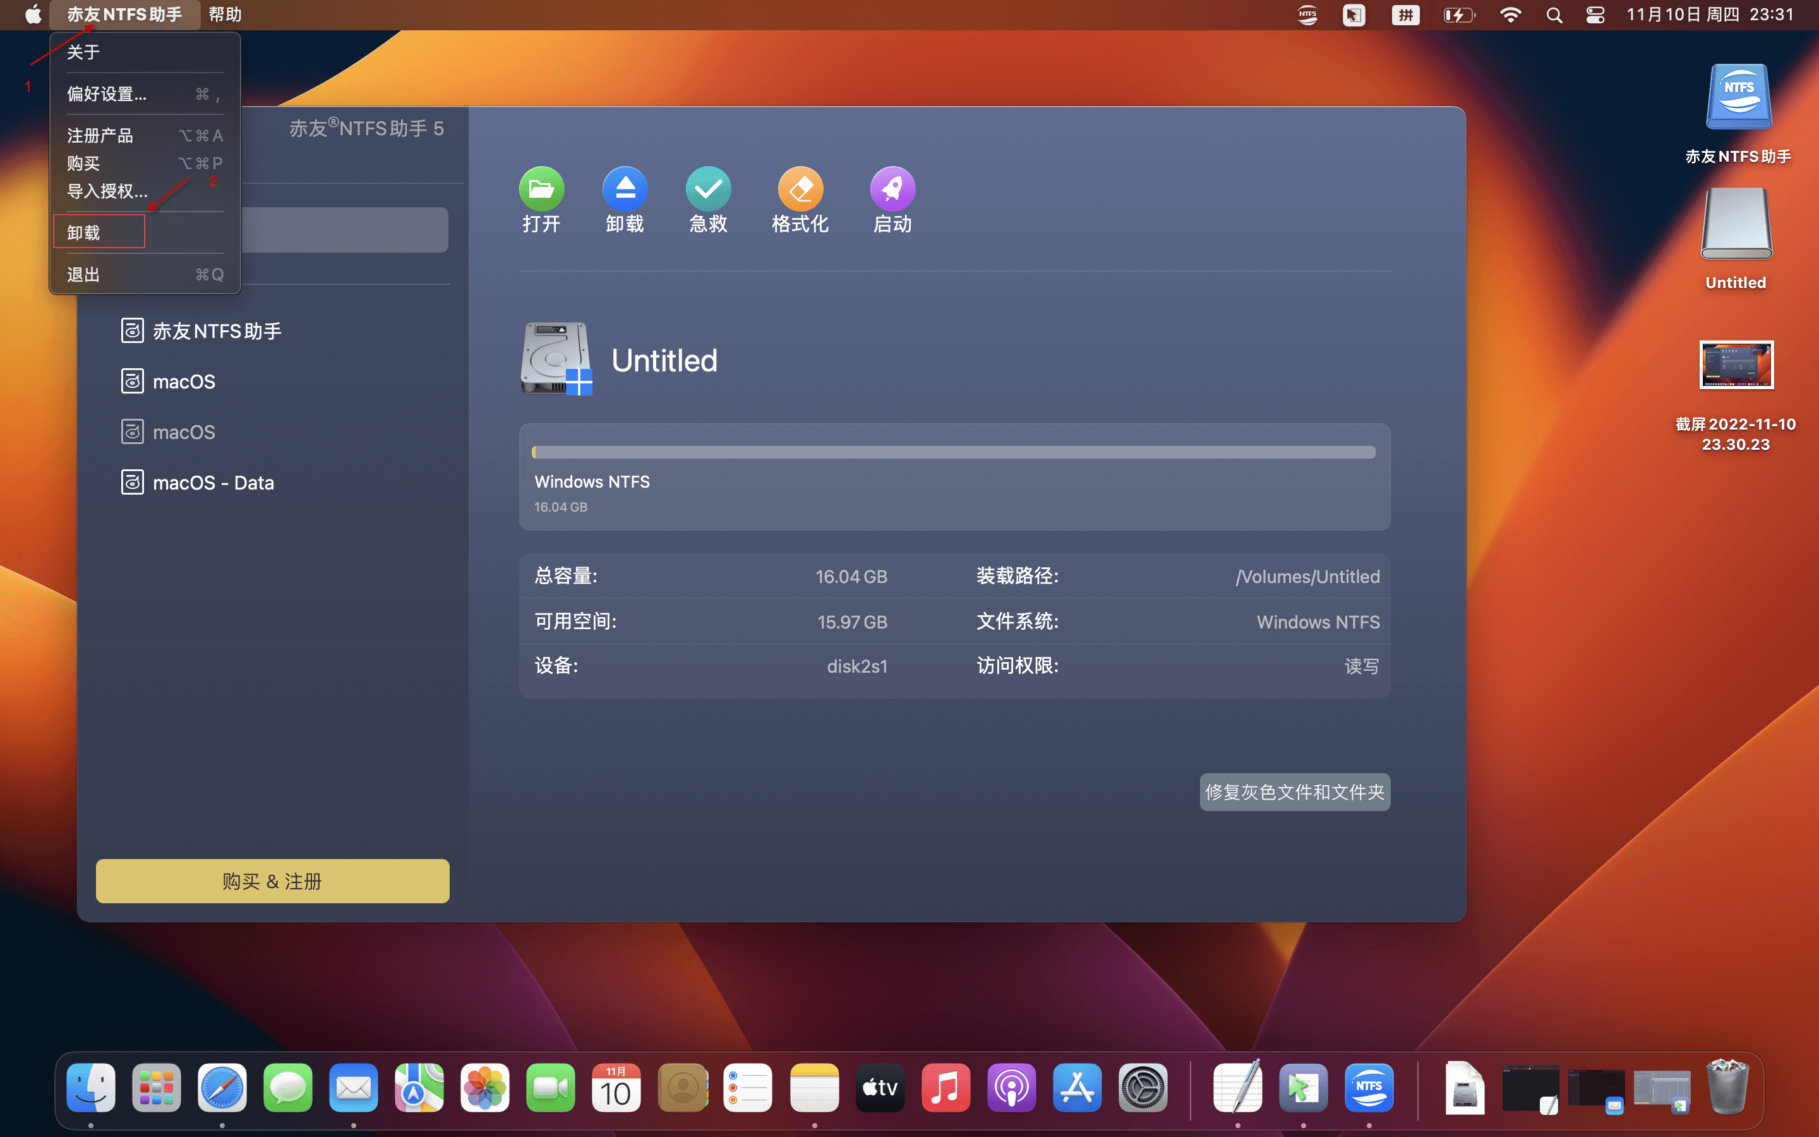Viewport: 1819px width, 1137px height.
Task: Click the 读写 access permission value
Action: click(x=1361, y=666)
